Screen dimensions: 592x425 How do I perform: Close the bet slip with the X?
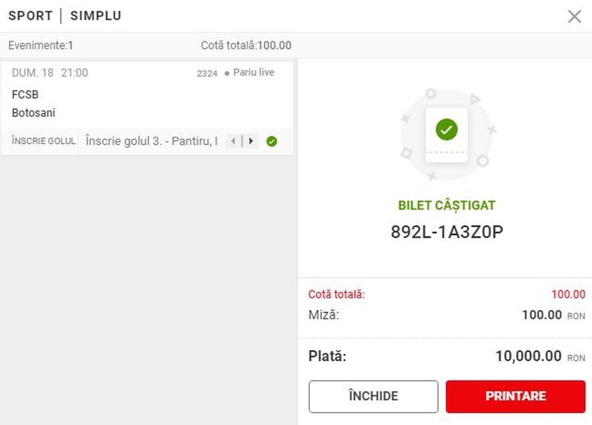574,16
